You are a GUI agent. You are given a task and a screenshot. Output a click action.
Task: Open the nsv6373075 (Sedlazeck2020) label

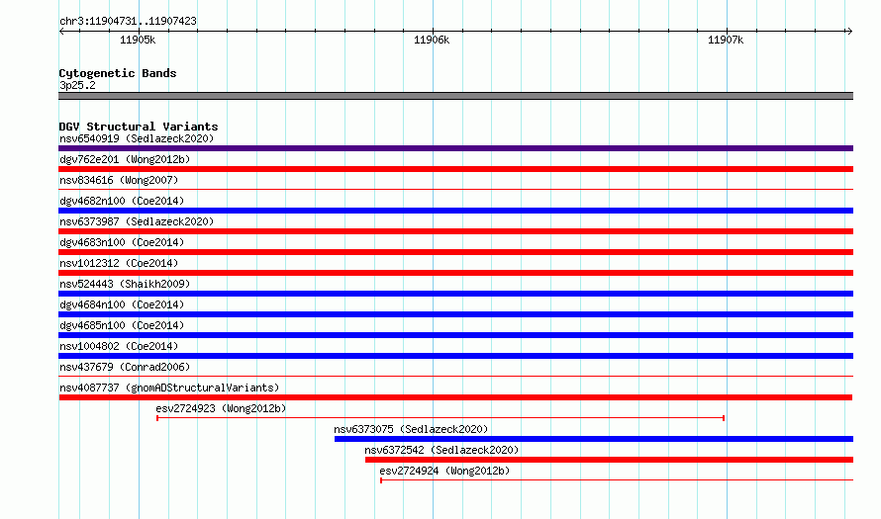(411, 429)
